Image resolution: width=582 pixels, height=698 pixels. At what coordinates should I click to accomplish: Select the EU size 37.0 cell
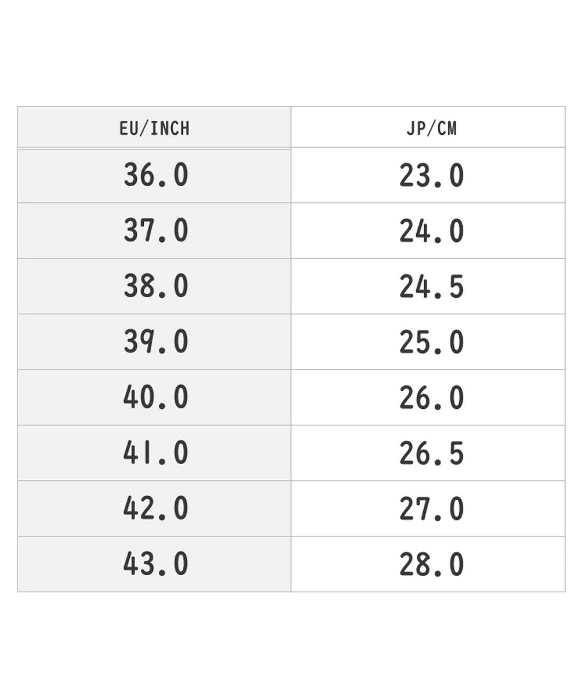click(154, 231)
